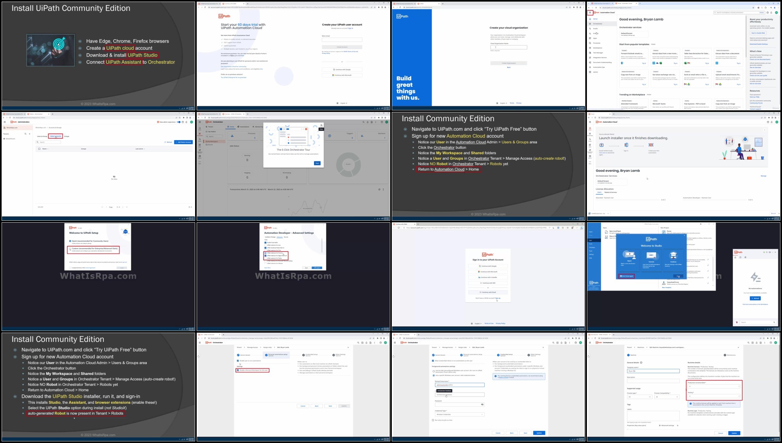Viewport: 782px width, 443px height.
Task: Open Document Understanding in the expanded sidebar
Action: coord(602,63)
